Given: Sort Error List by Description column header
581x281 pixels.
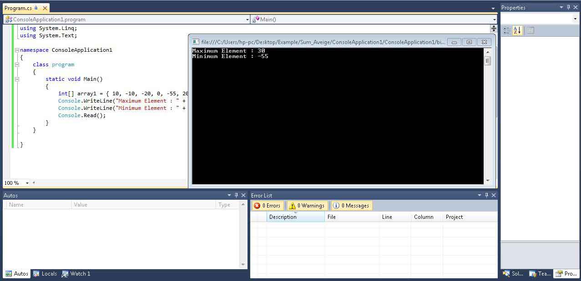Looking at the screenshot, I should 295,217.
